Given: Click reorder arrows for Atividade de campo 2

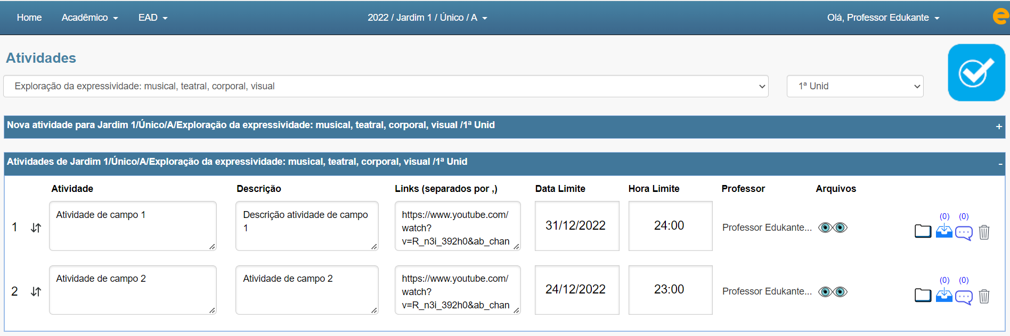Looking at the screenshot, I should click(36, 291).
